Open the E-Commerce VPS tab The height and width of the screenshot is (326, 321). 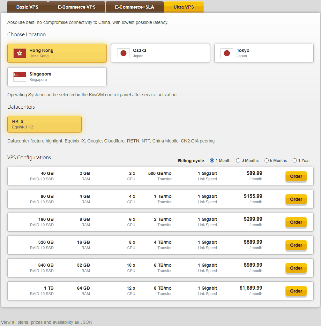77,7
